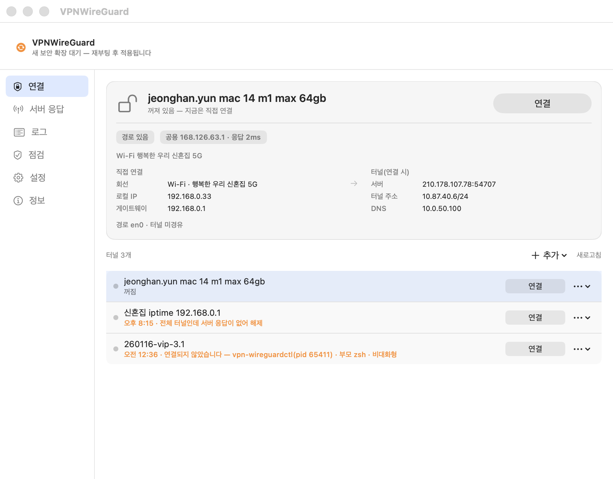Viewport: 613px width, 479px height.
Task: Click the 공용 168.126.63.1 · 응답 2ms badge
Action: point(213,137)
